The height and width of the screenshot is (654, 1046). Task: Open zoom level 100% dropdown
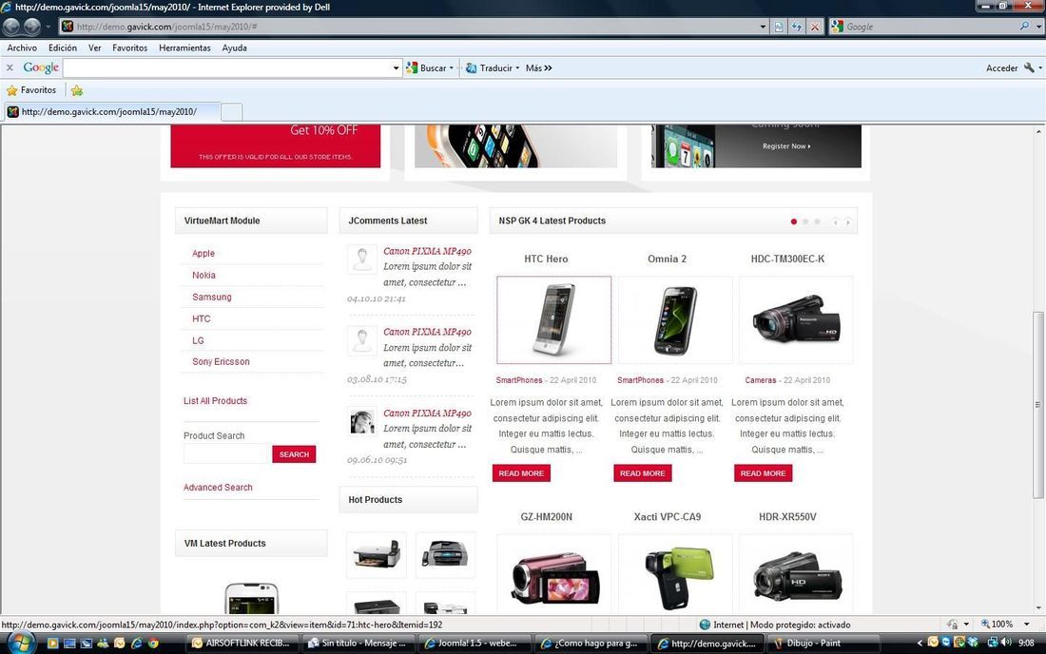click(x=1027, y=625)
